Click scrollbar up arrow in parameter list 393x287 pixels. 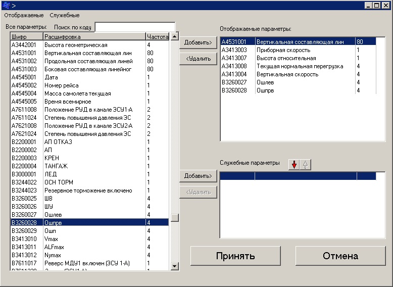click(x=175, y=36)
